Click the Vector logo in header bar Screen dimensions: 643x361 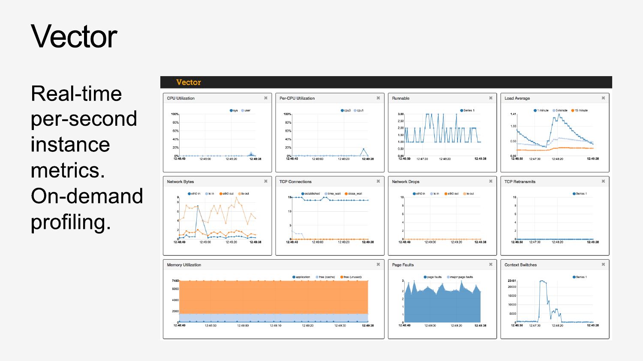point(188,82)
